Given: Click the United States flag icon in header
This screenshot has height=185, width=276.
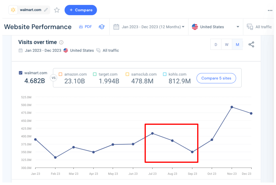Looking at the screenshot, I should (195, 27).
